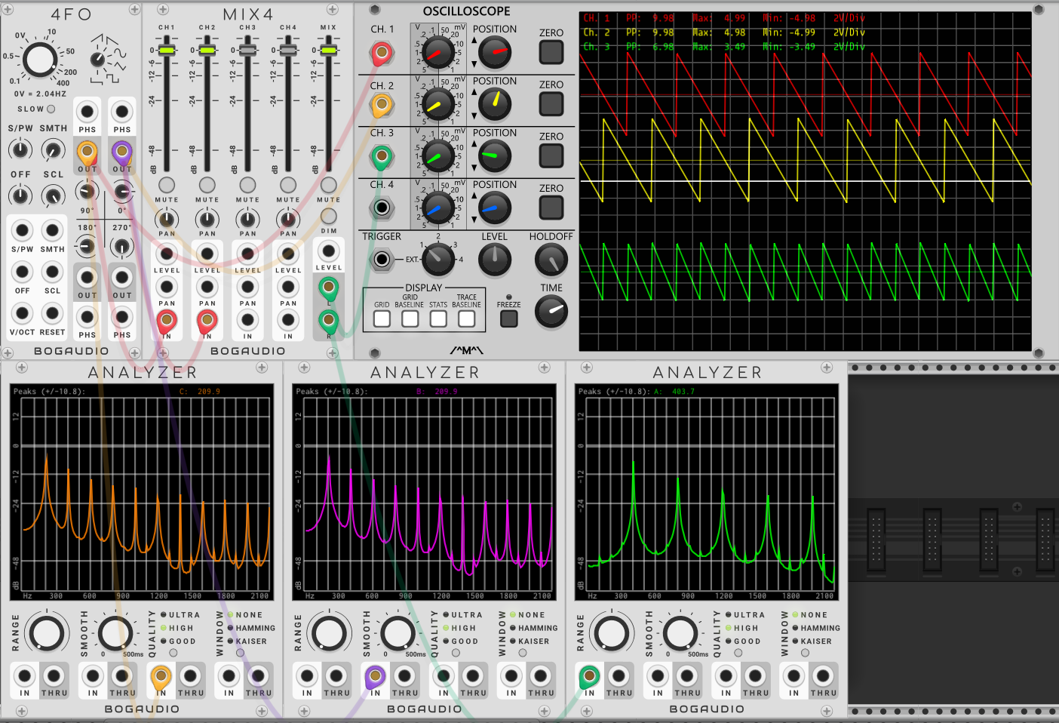Click the purple-cabled OUT port on 4FO
This screenshot has width=1059, height=723.
click(x=121, y=153)
